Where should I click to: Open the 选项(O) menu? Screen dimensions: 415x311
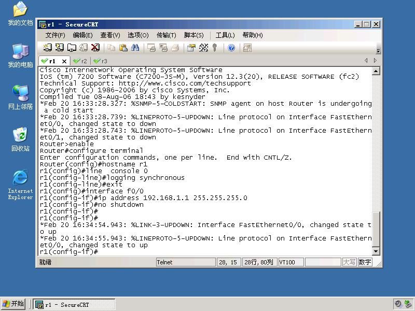[x=138, y=35]
